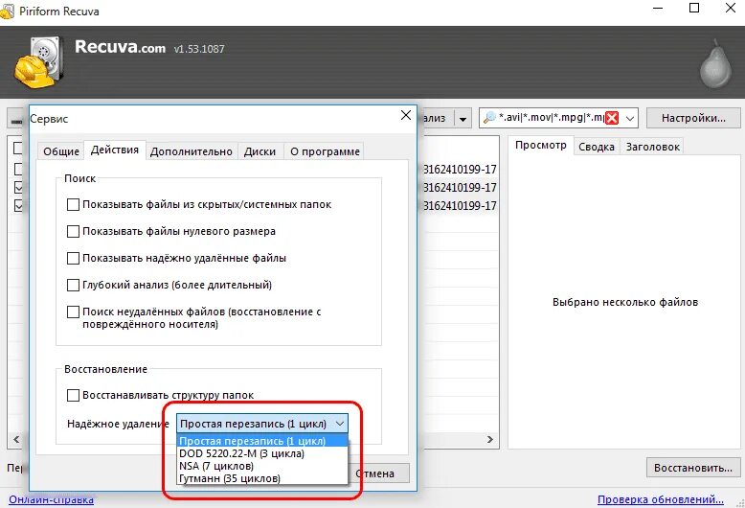Open Проверка обновлений... link
The image size is (745, 508).
(x=661, y=499)
